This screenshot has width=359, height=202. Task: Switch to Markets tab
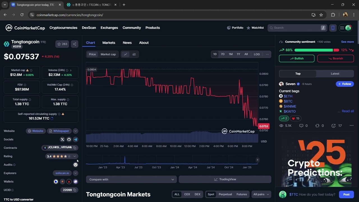[109, 43]
